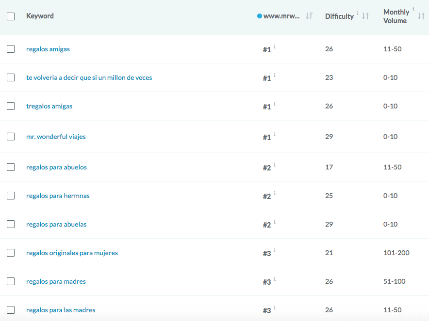Click info icon next to Monthly Volume header
This screenshot has width=429, height=321.
413,9
